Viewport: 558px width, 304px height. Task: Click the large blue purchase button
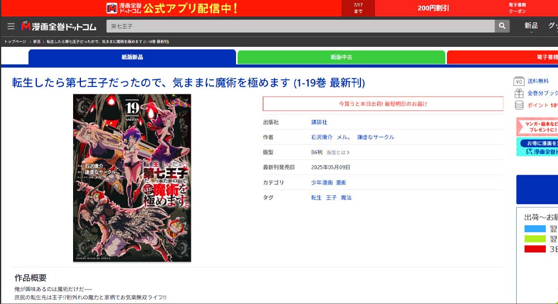(537, 190)
